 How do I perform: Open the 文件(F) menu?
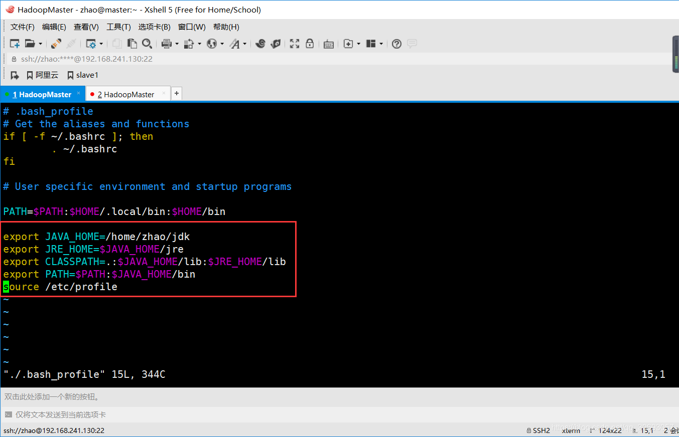point(23,27)
